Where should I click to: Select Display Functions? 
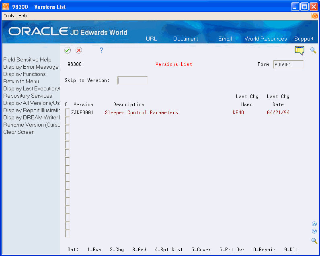point(25,74)
